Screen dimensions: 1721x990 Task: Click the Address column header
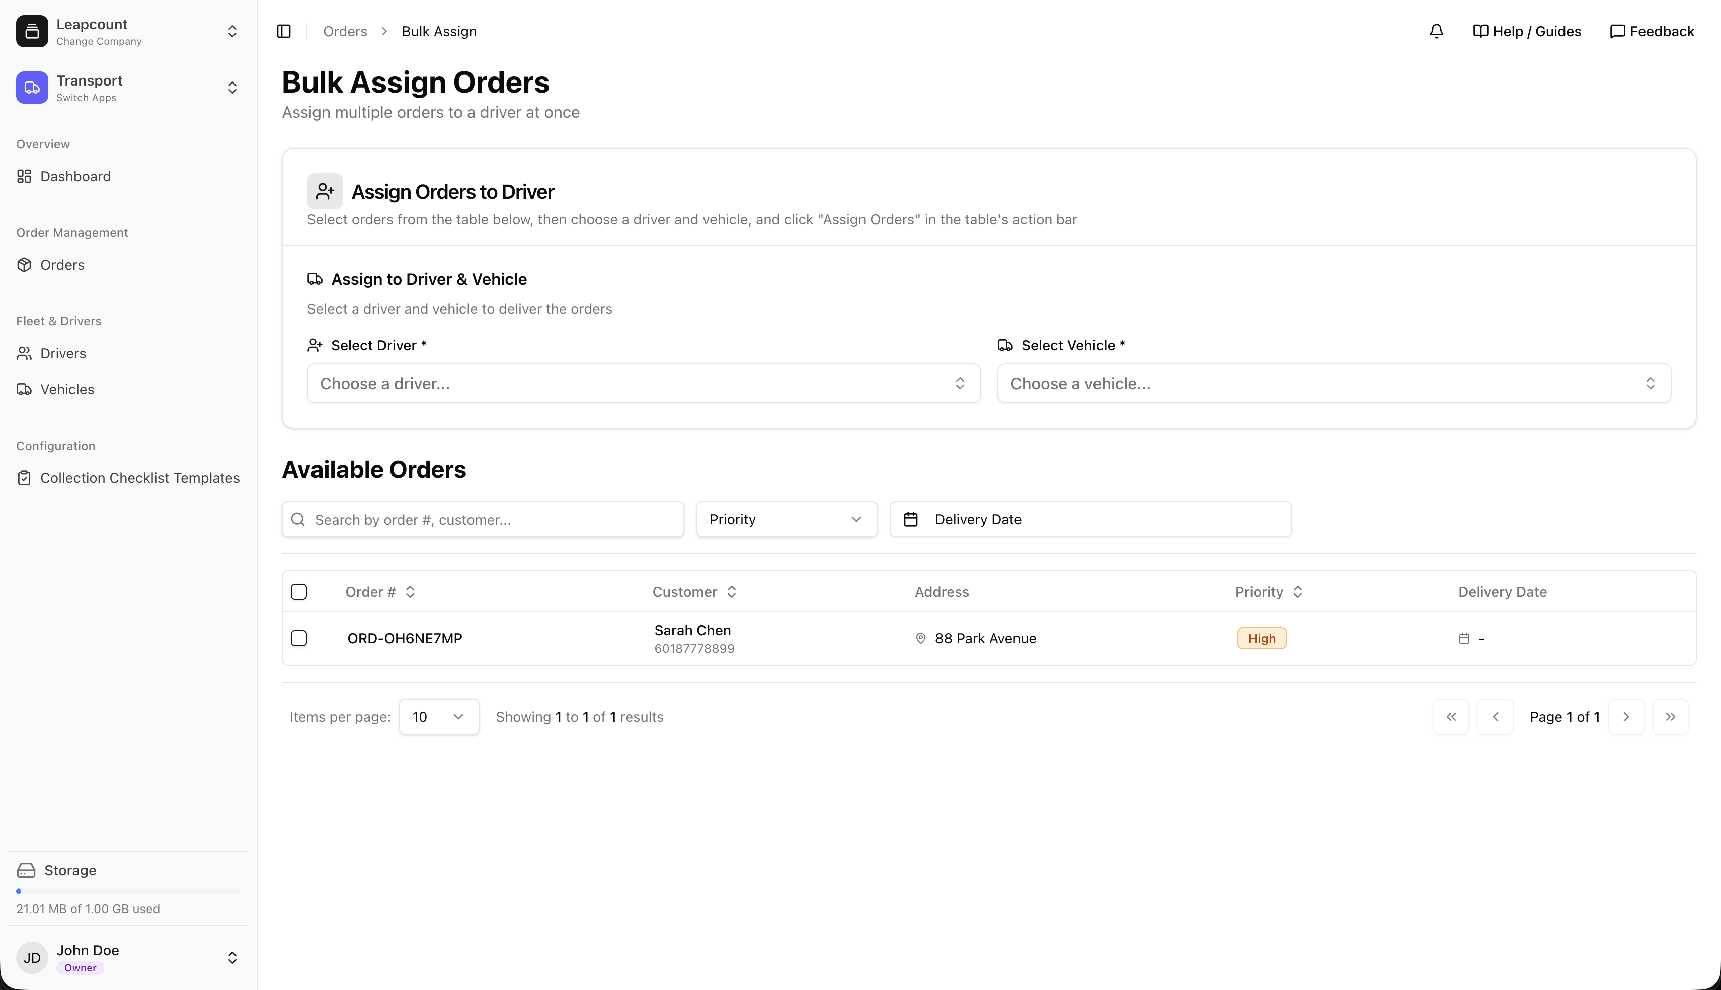[942, 592]
